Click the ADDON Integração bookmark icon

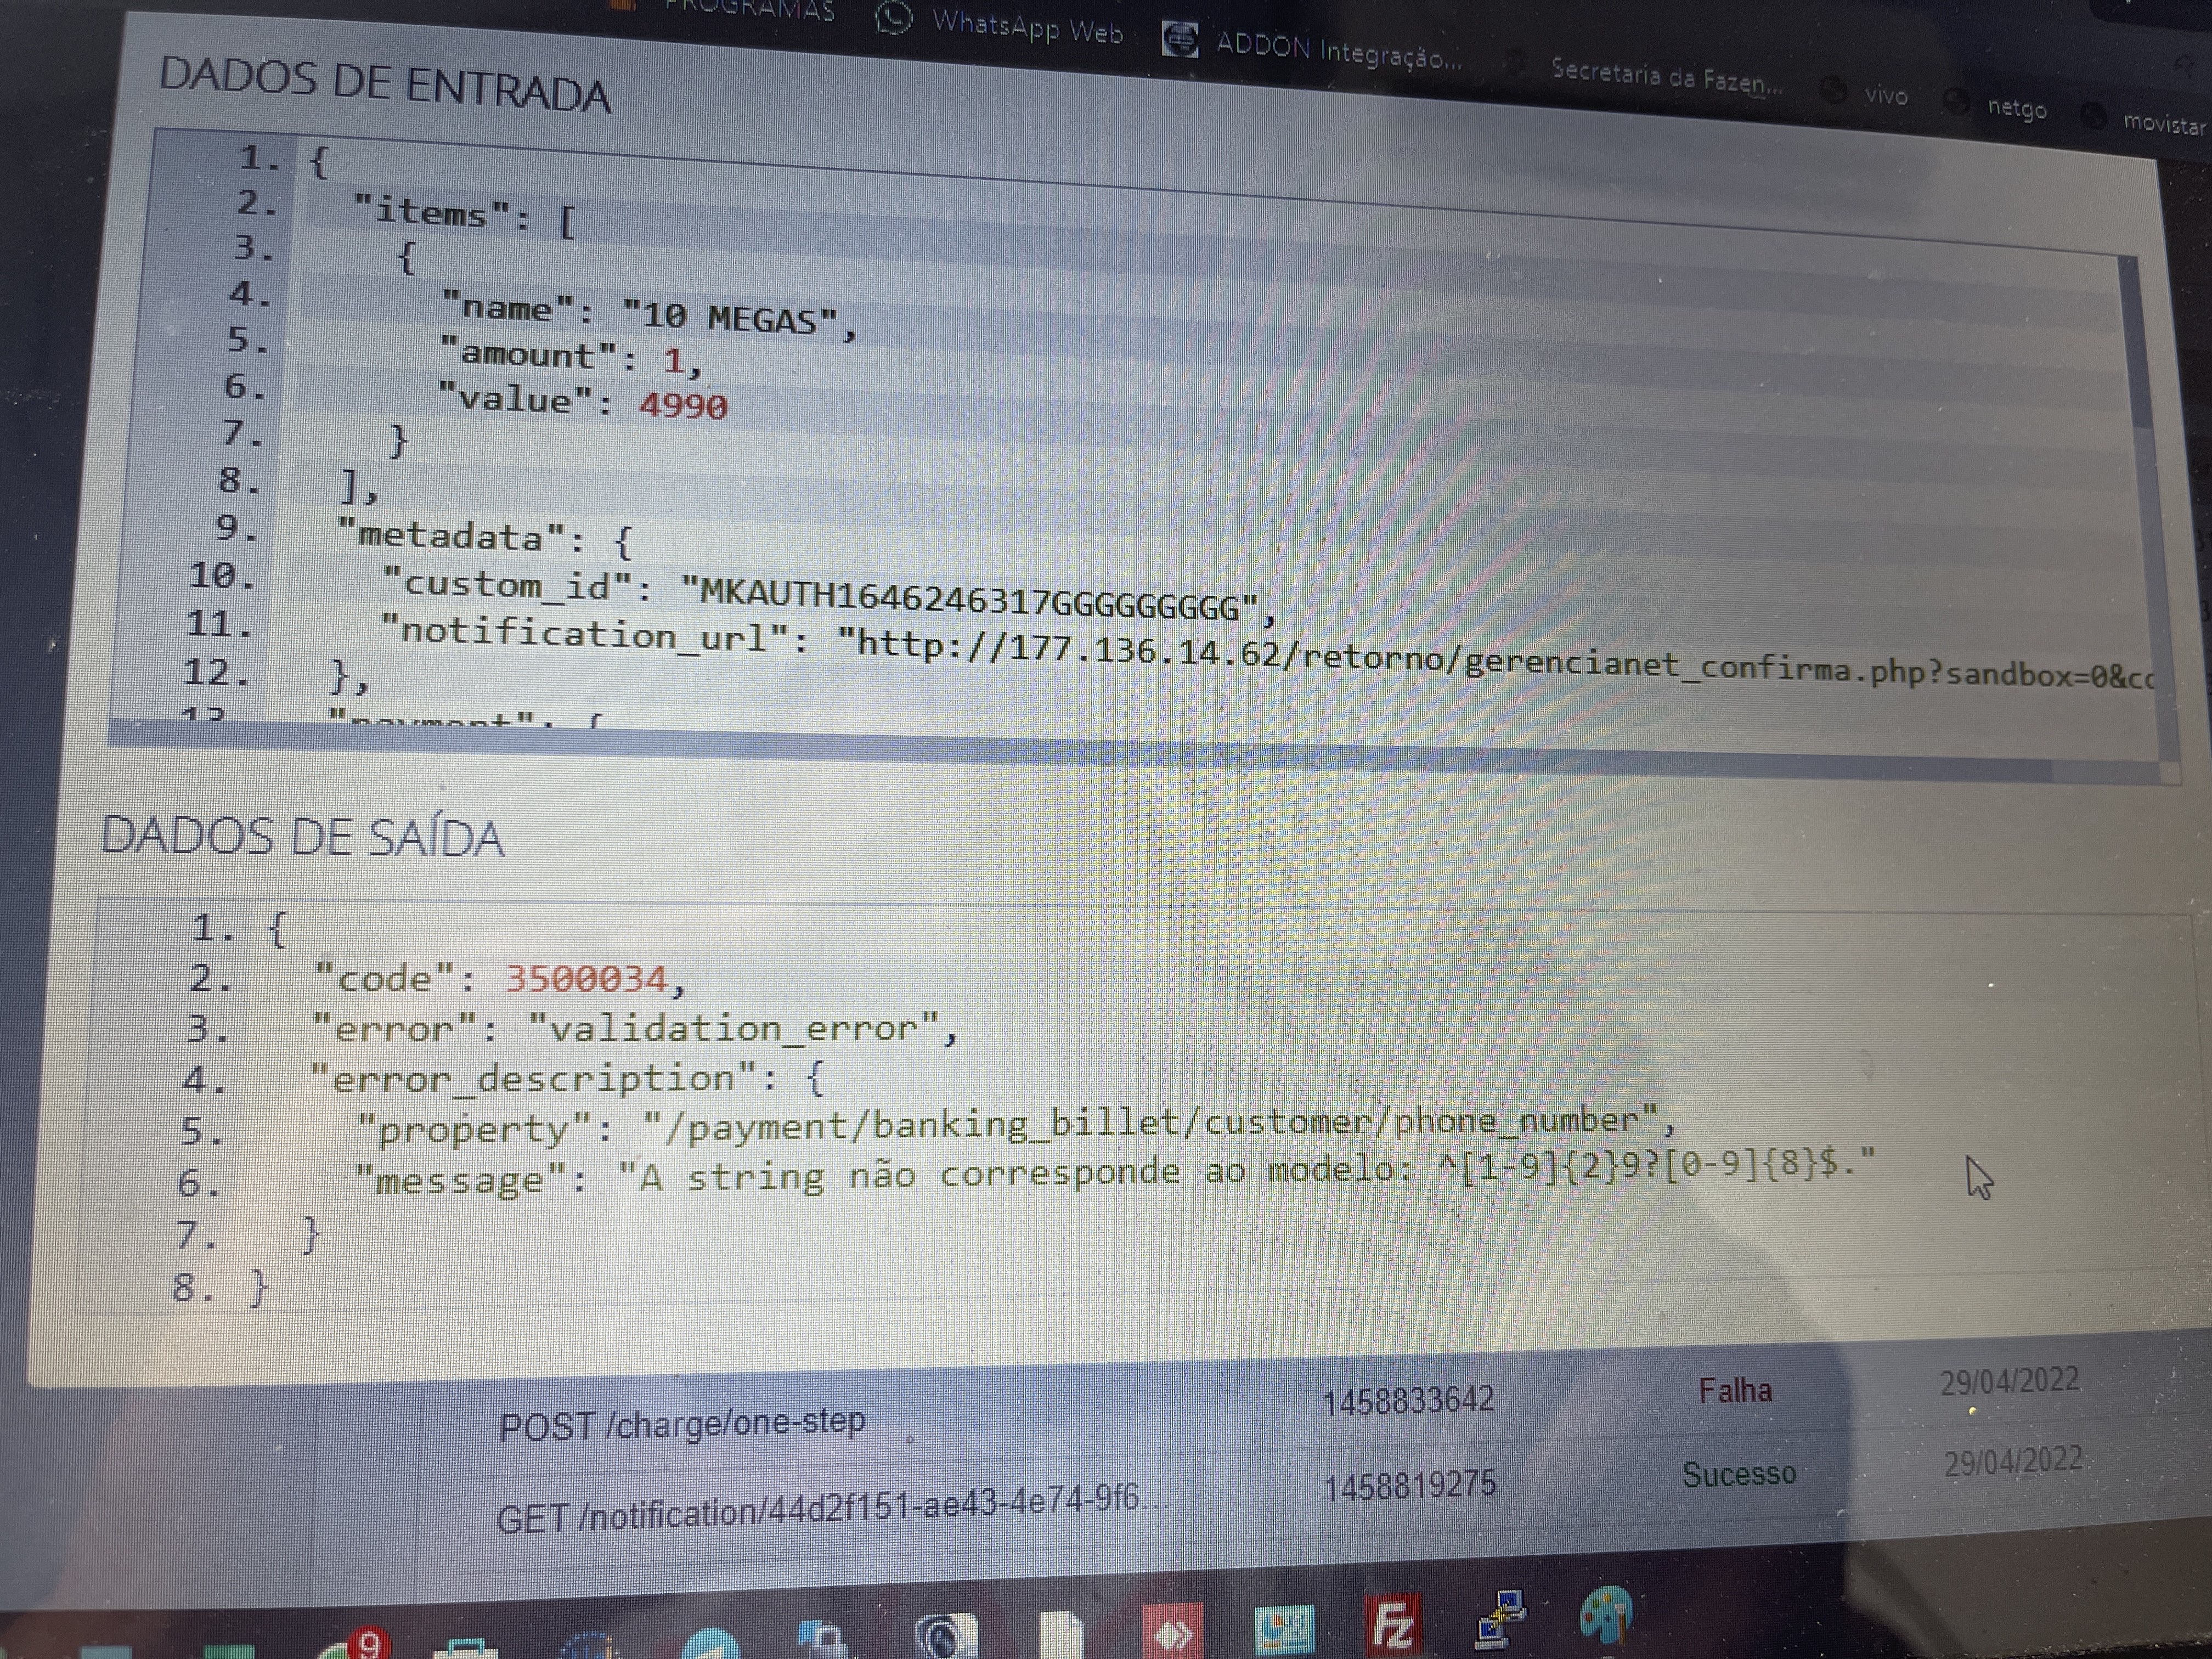1180,40
